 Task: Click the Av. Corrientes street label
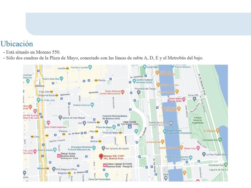[137, 77]
